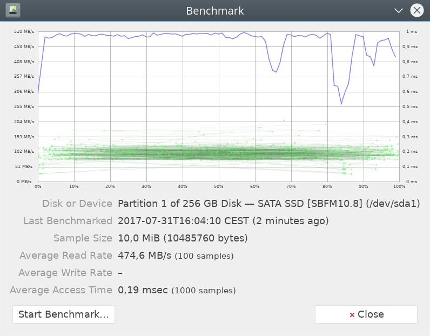
Task: Close the window using the title bar X
Action: click(x=416, y=10)
